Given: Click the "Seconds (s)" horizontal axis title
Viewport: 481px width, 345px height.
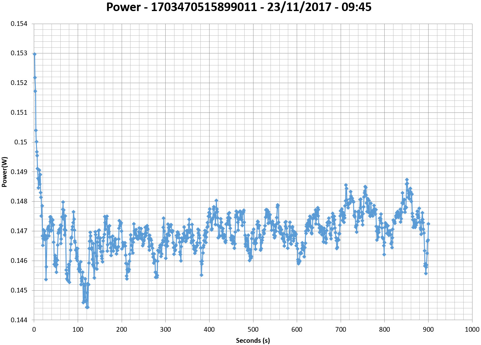Looking at the screenshot, I should pyautogui.click(x=253, y=340).
